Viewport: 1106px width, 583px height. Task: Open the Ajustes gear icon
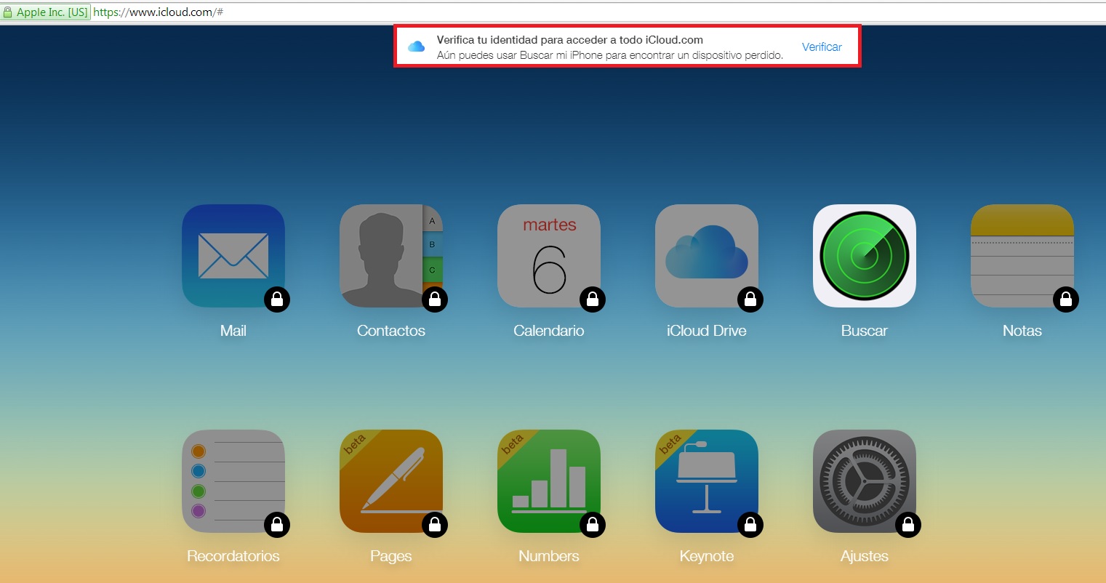click(865, 481)
